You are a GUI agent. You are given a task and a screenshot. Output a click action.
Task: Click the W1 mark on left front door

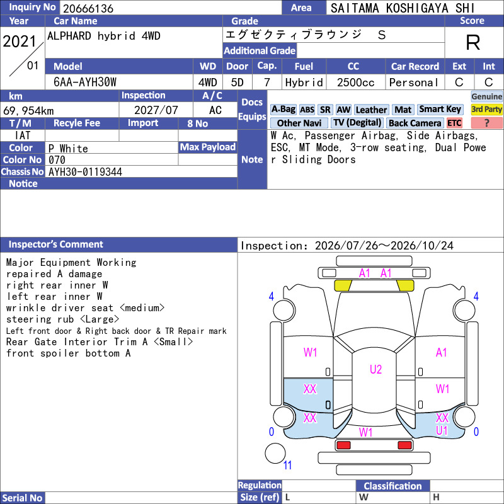coord(310,353)
